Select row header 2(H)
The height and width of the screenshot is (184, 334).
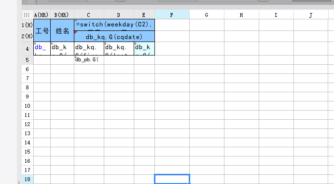(x=27, y=36)
